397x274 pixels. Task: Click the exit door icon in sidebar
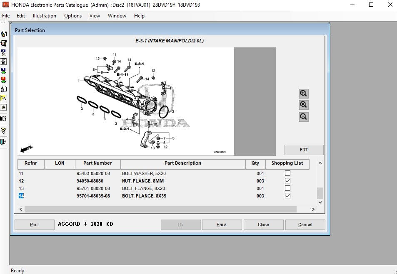tap(3, 142)
